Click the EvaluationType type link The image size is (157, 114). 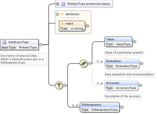point(127,66)
